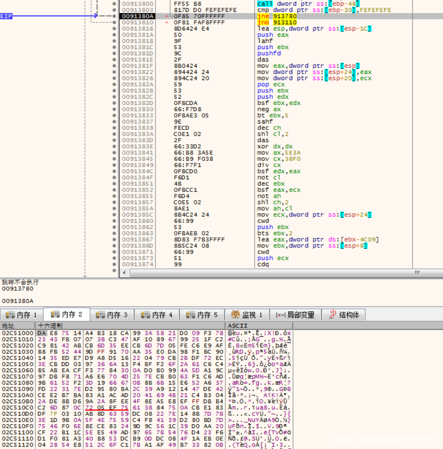The image size is (443, 449).
Task: Click the 结构体 struct icon
Action: click(333, 315)
